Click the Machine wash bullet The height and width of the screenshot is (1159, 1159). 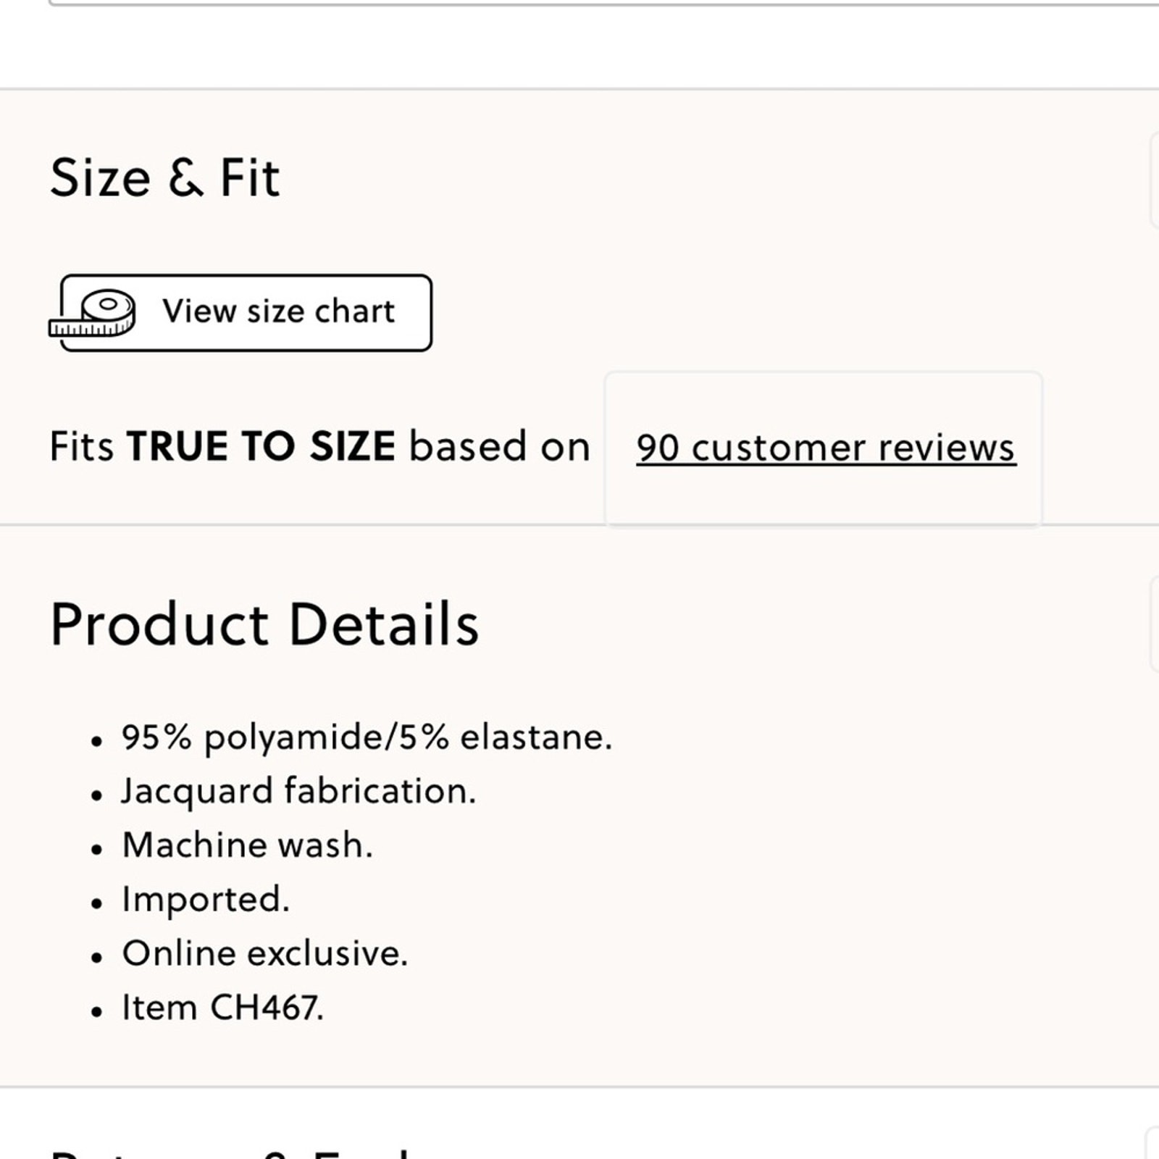[x=247, y=845]
